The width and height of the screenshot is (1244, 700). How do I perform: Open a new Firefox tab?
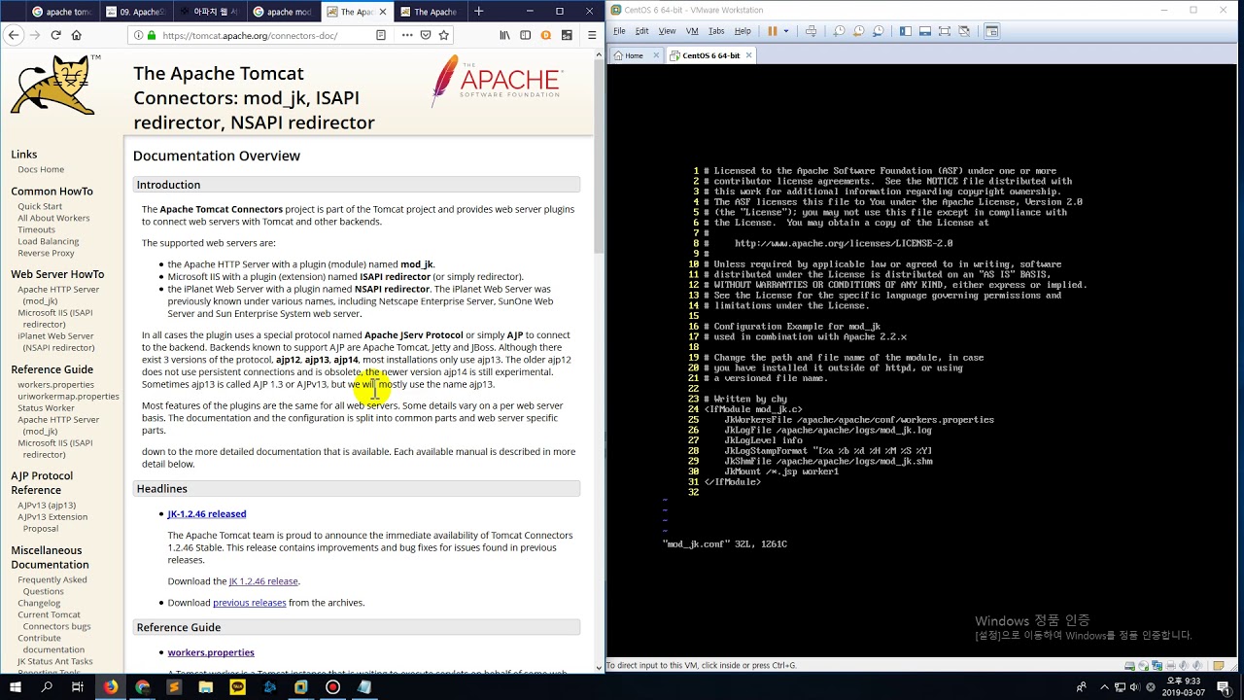coord(478,12)
